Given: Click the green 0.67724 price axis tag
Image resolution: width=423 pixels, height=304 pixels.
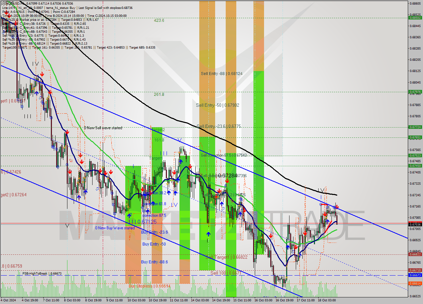Looking at the screenshot, I should 415,127.
